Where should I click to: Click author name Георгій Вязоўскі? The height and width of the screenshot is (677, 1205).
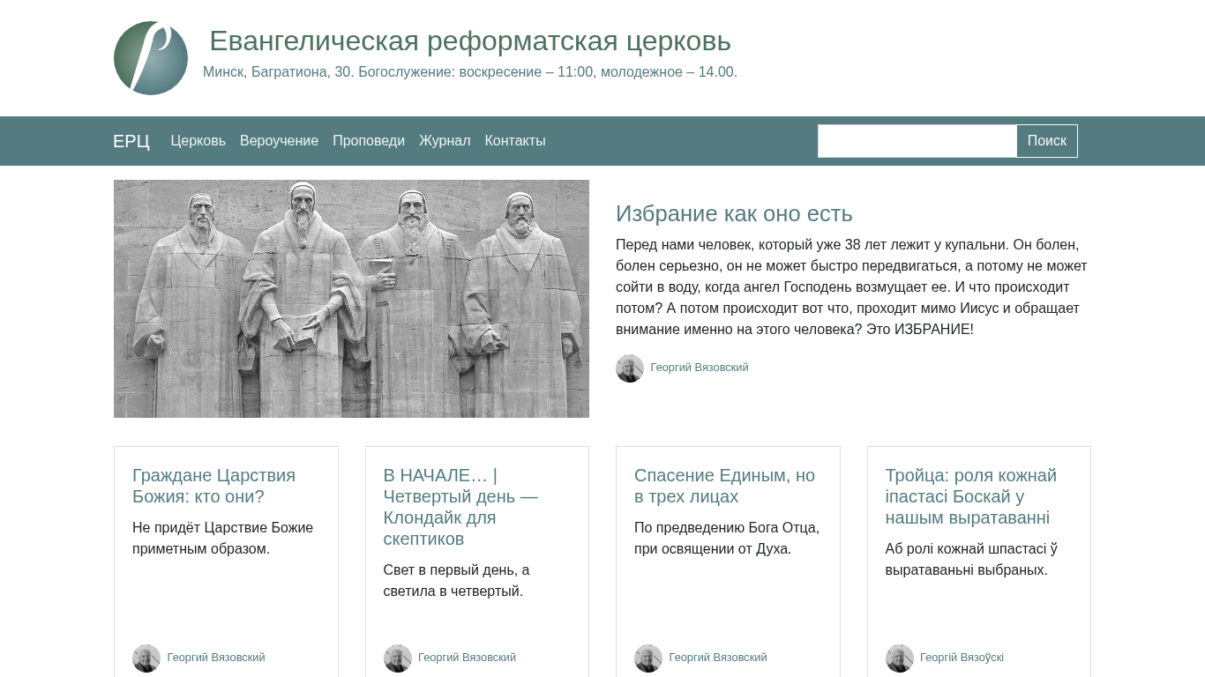tap(962, 658)
